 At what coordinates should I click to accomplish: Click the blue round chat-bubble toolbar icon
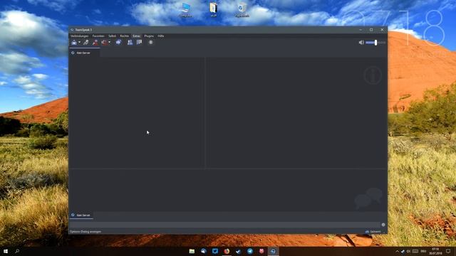pyautogui.click(x=118, y=43)
